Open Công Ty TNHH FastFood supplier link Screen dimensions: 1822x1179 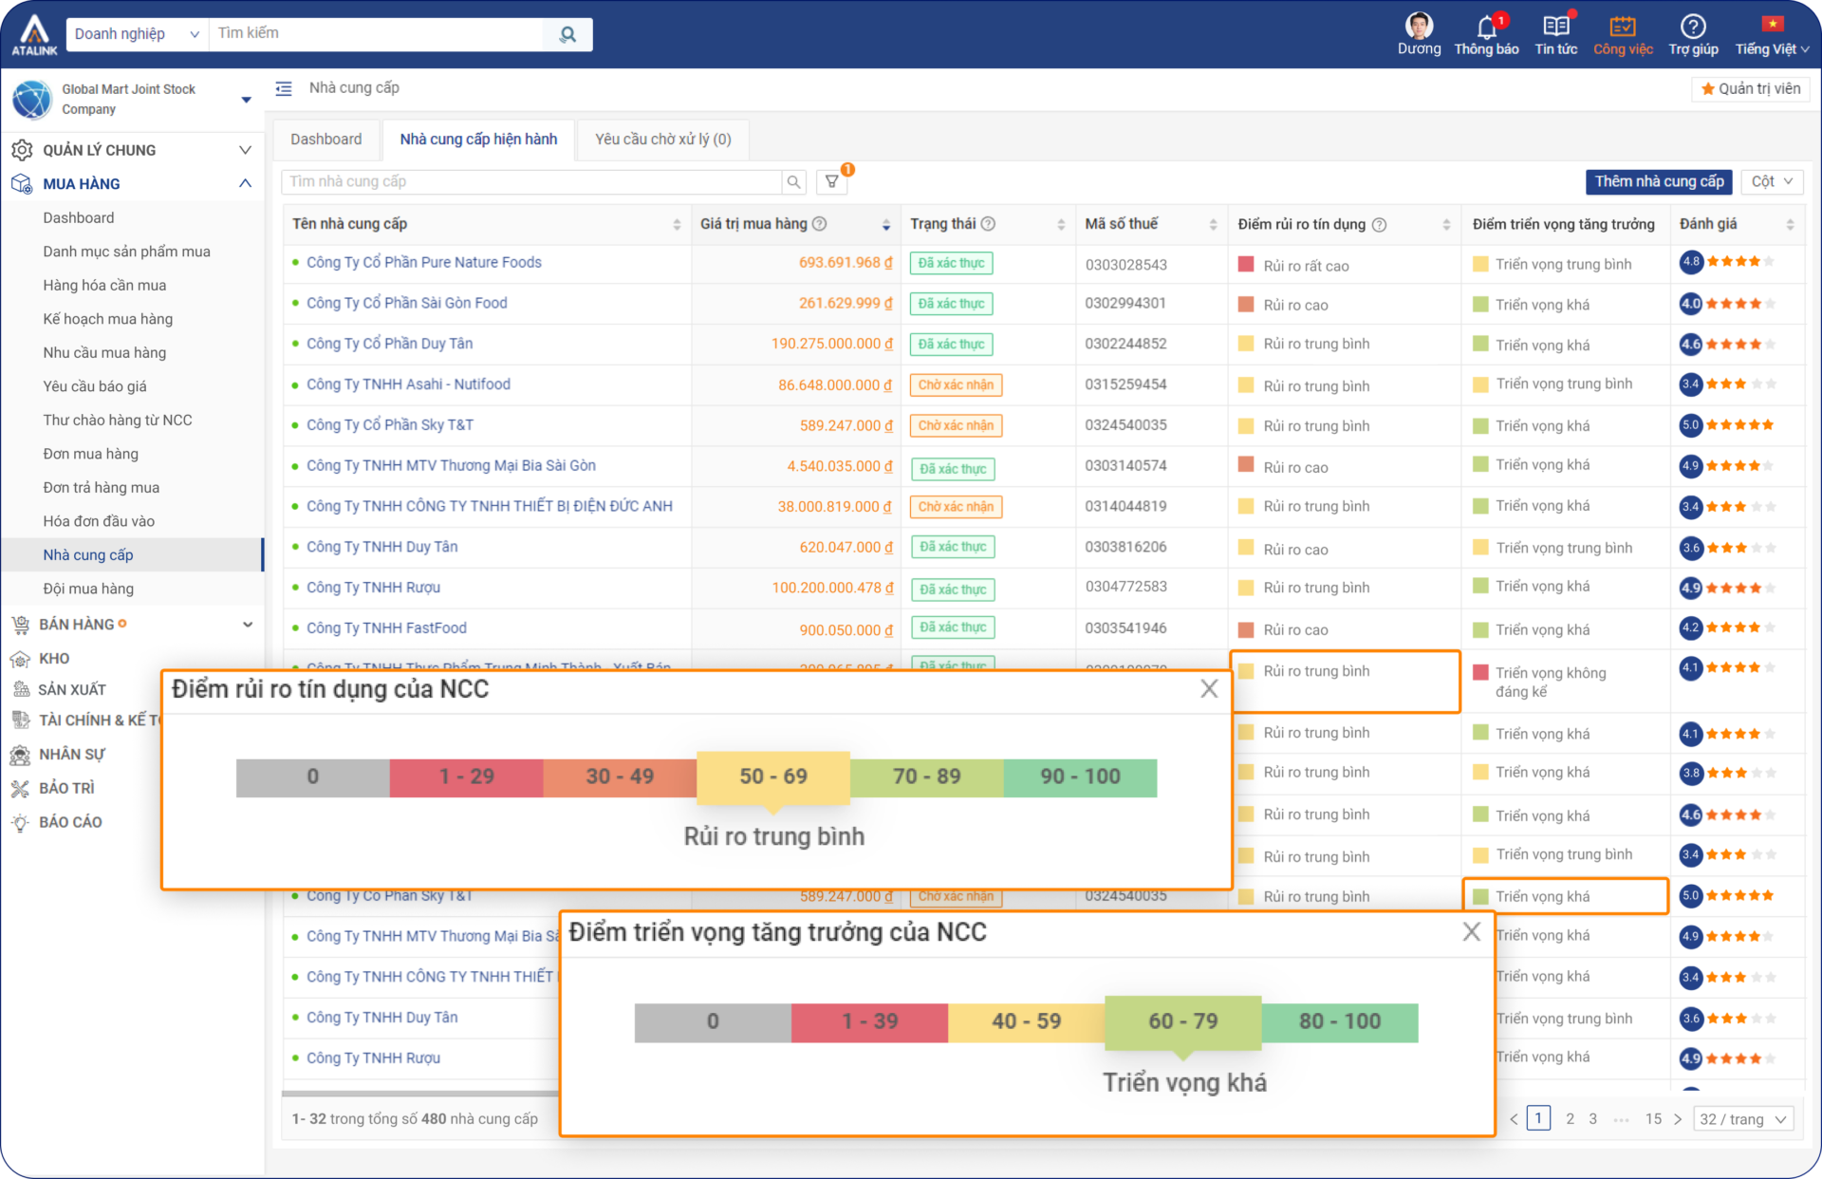coord(386,628)
